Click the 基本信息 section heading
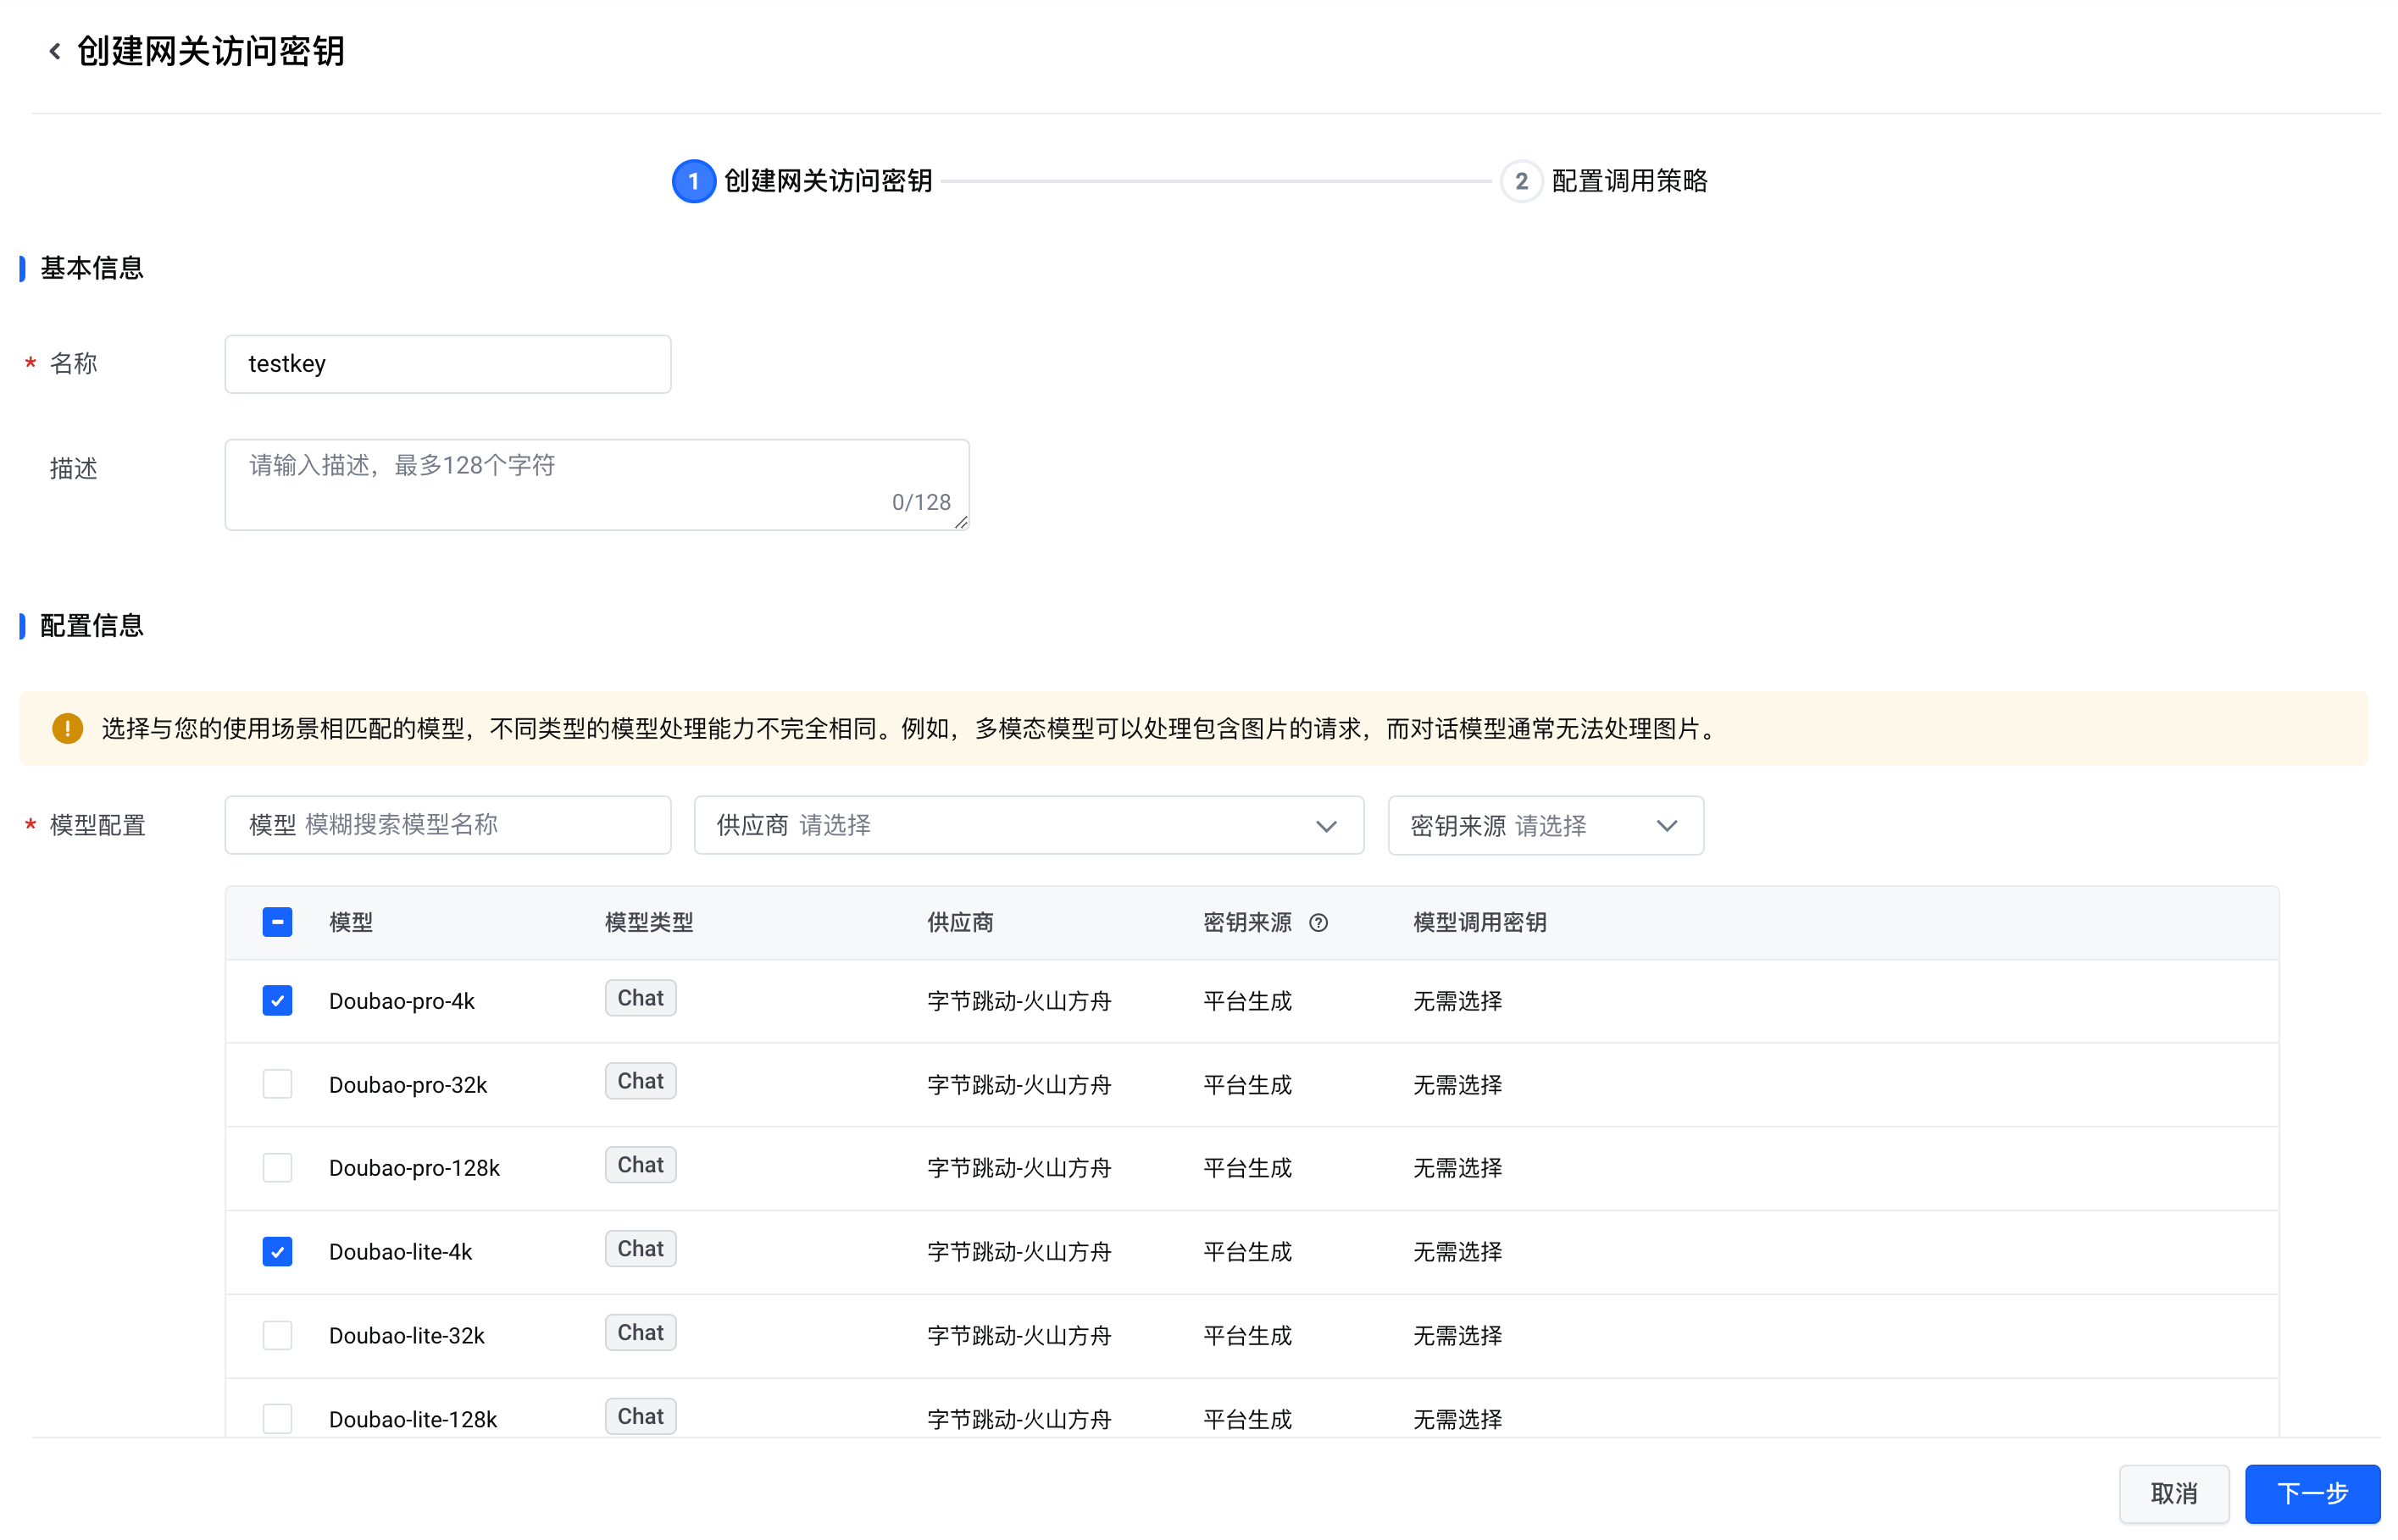The image size is (2398, 1540). [x=91, y=268]
